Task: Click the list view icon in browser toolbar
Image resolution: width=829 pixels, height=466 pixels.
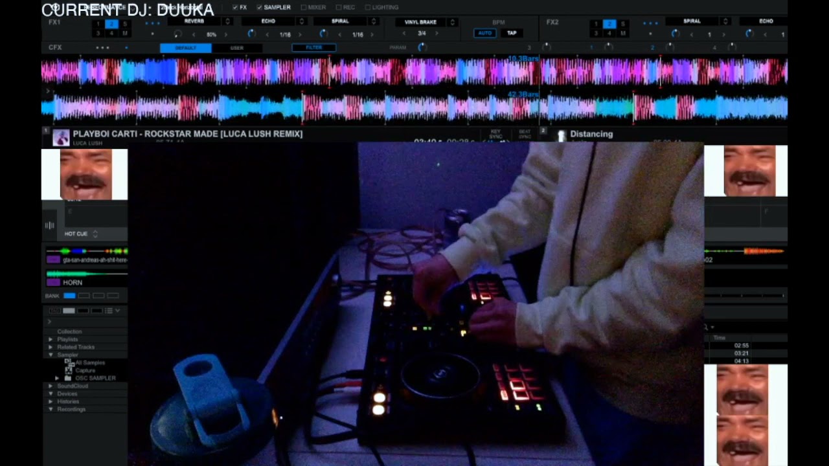Action: tap(109, 311)
